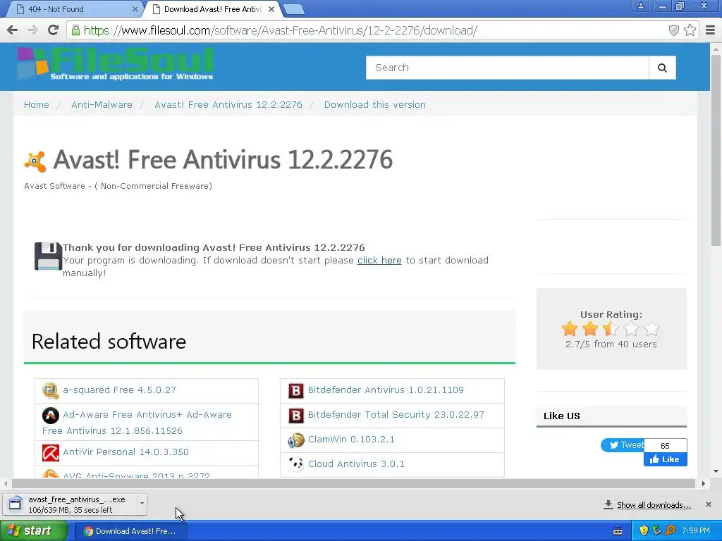This screenshot has height=541, width=722.
Task: Click the Cloud Antivirus panda icon
Action: pos(295,464)
